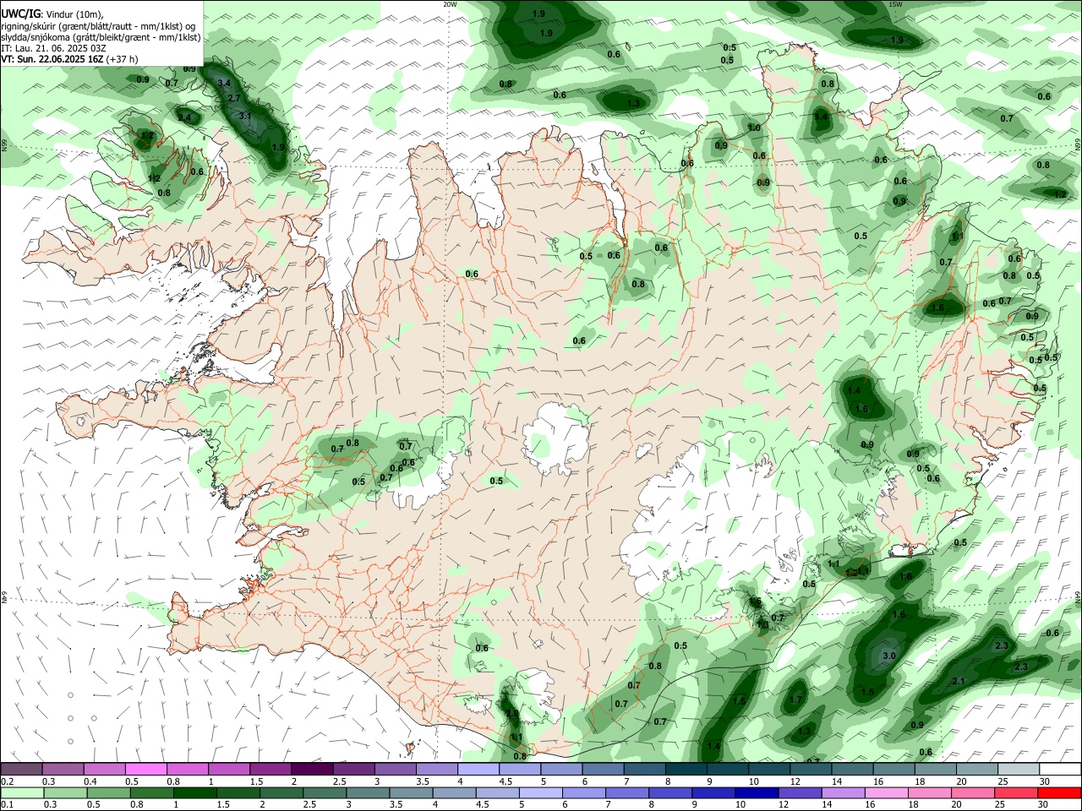Click the 'IT: Lau. 21. 06. 2025 03Z' line

tap(53, 48)
